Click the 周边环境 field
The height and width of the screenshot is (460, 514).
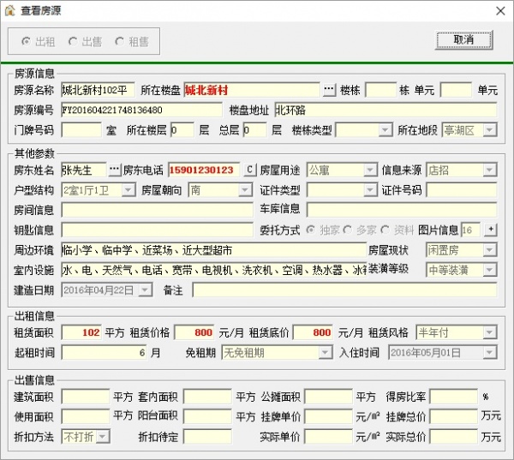(x=213, y=250)
